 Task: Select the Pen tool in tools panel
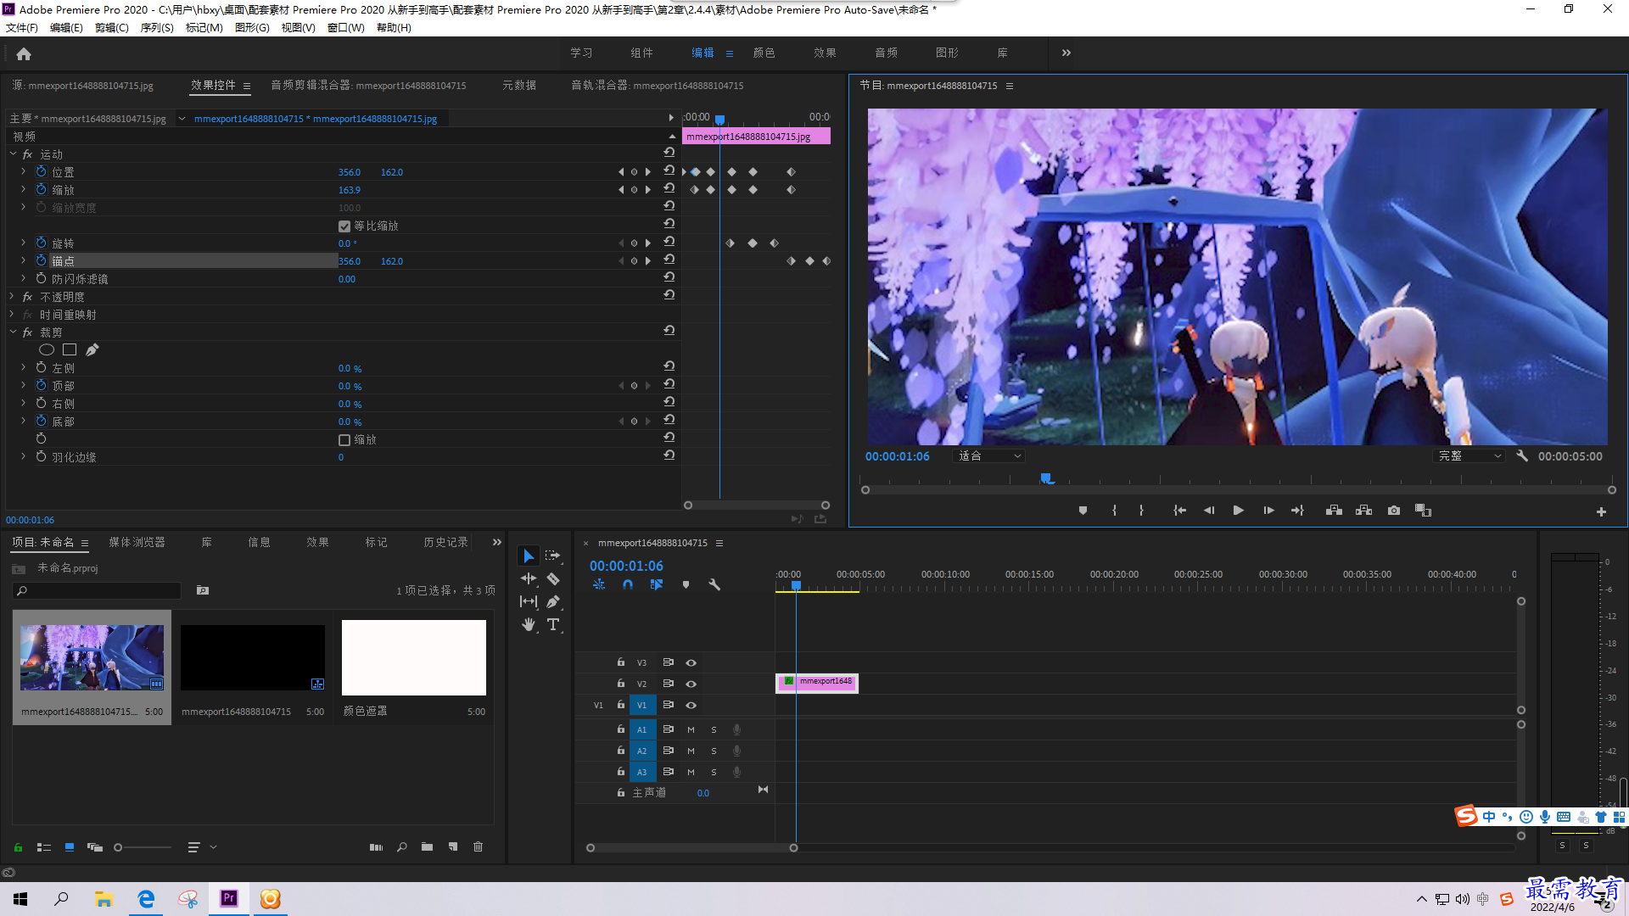pyautogui.click(x=553, y=602)
